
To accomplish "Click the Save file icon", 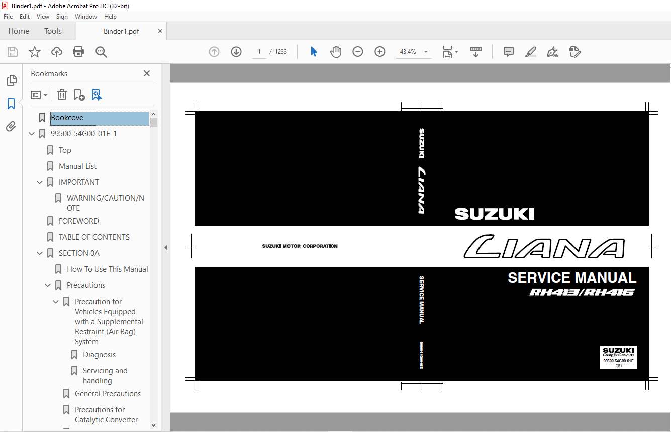I will click(13, 52).
